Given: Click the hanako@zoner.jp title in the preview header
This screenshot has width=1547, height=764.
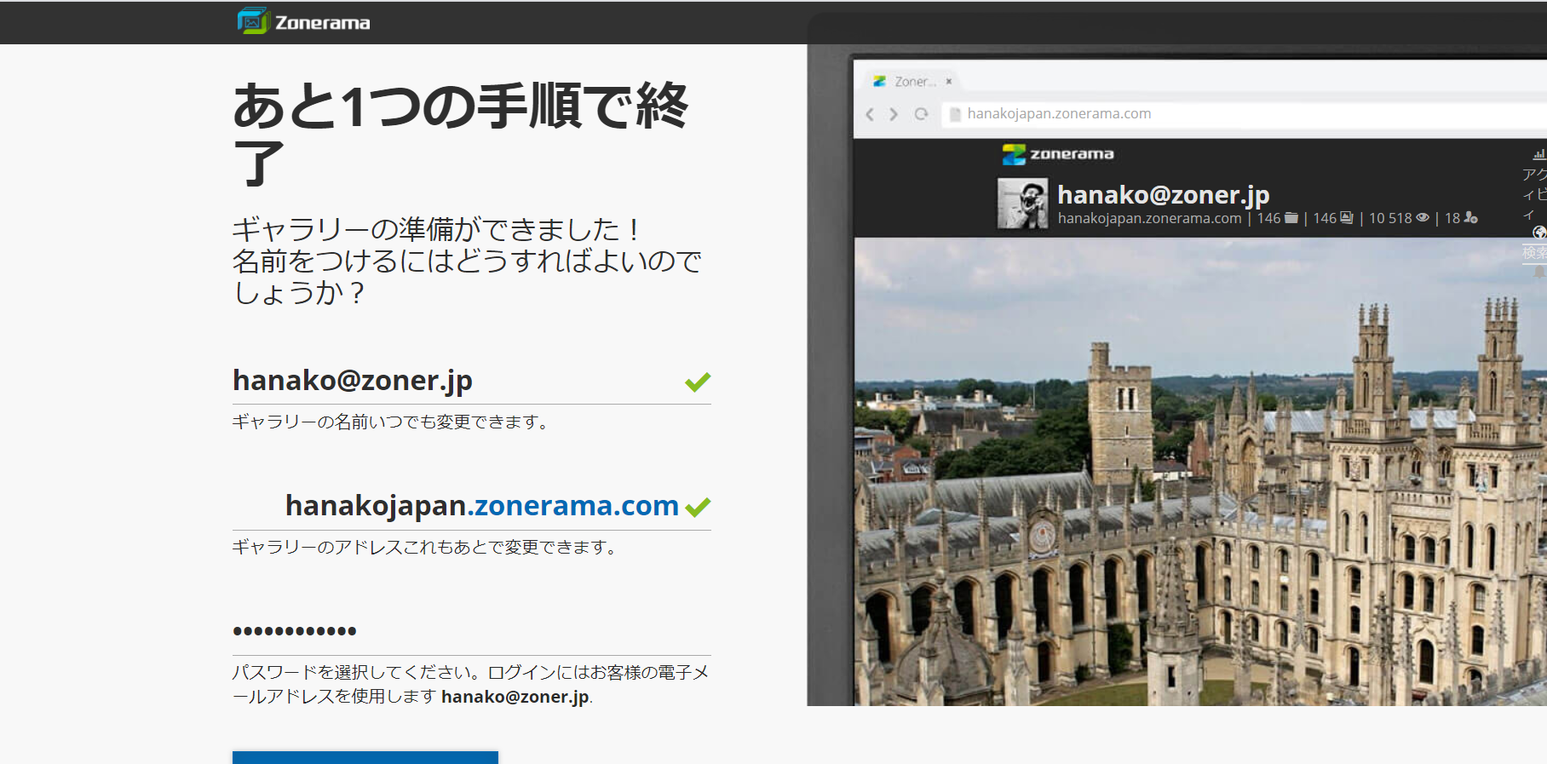Looking at the screenshot, I should tap(1163, 195).
